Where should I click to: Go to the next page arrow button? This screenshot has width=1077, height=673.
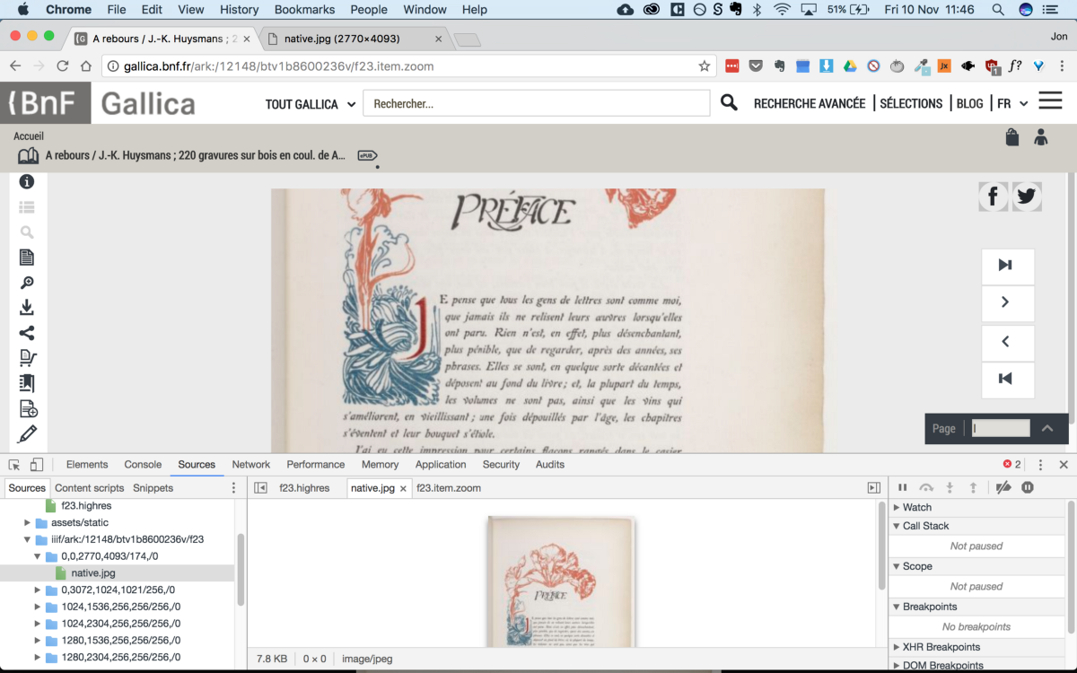[x=1007, y=303]
